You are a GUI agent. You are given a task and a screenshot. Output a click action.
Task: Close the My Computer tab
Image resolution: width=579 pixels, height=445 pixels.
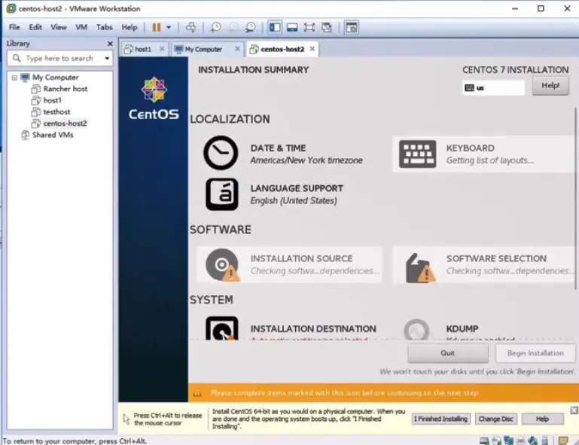[237, 49]
